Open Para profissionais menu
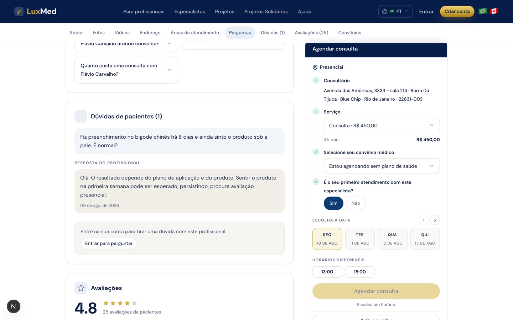This screenshot has width=513, height=320. pyautogui.click(x=144, y=11)
